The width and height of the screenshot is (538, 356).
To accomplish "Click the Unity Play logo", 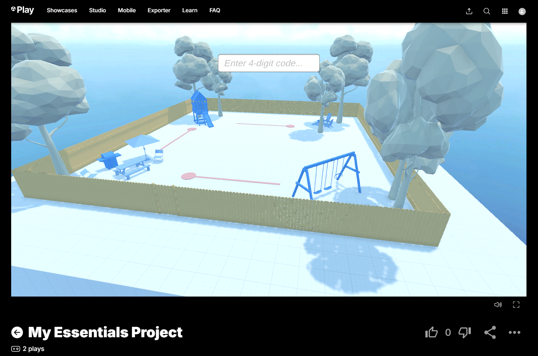I will tap(22, 10).
